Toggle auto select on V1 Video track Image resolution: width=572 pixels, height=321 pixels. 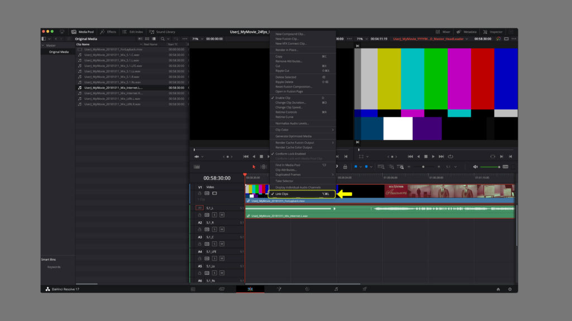tap(207, 193)
